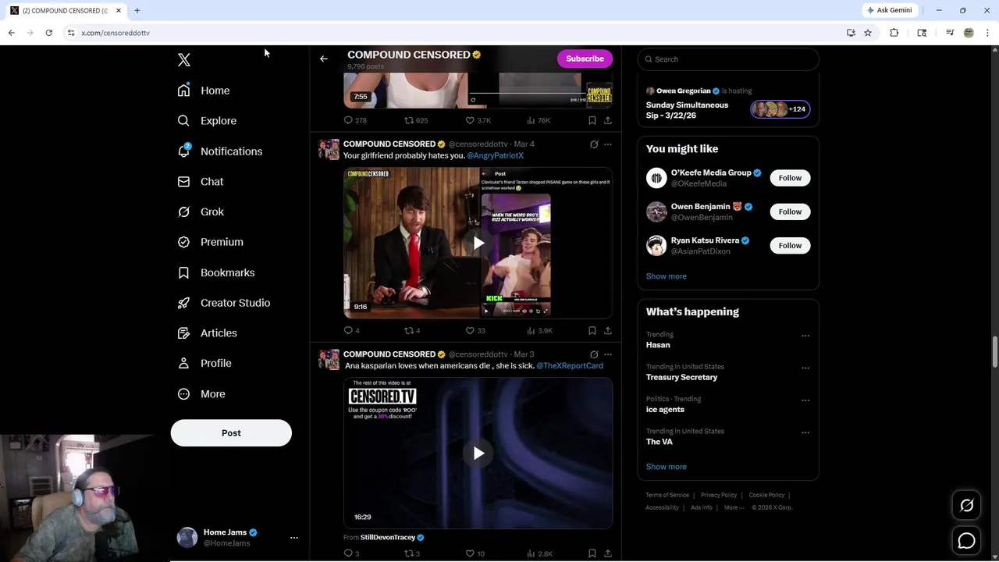Click Show more under You might like
The width and height of the screenshot is (999, 562).
[x=667, y=276]
